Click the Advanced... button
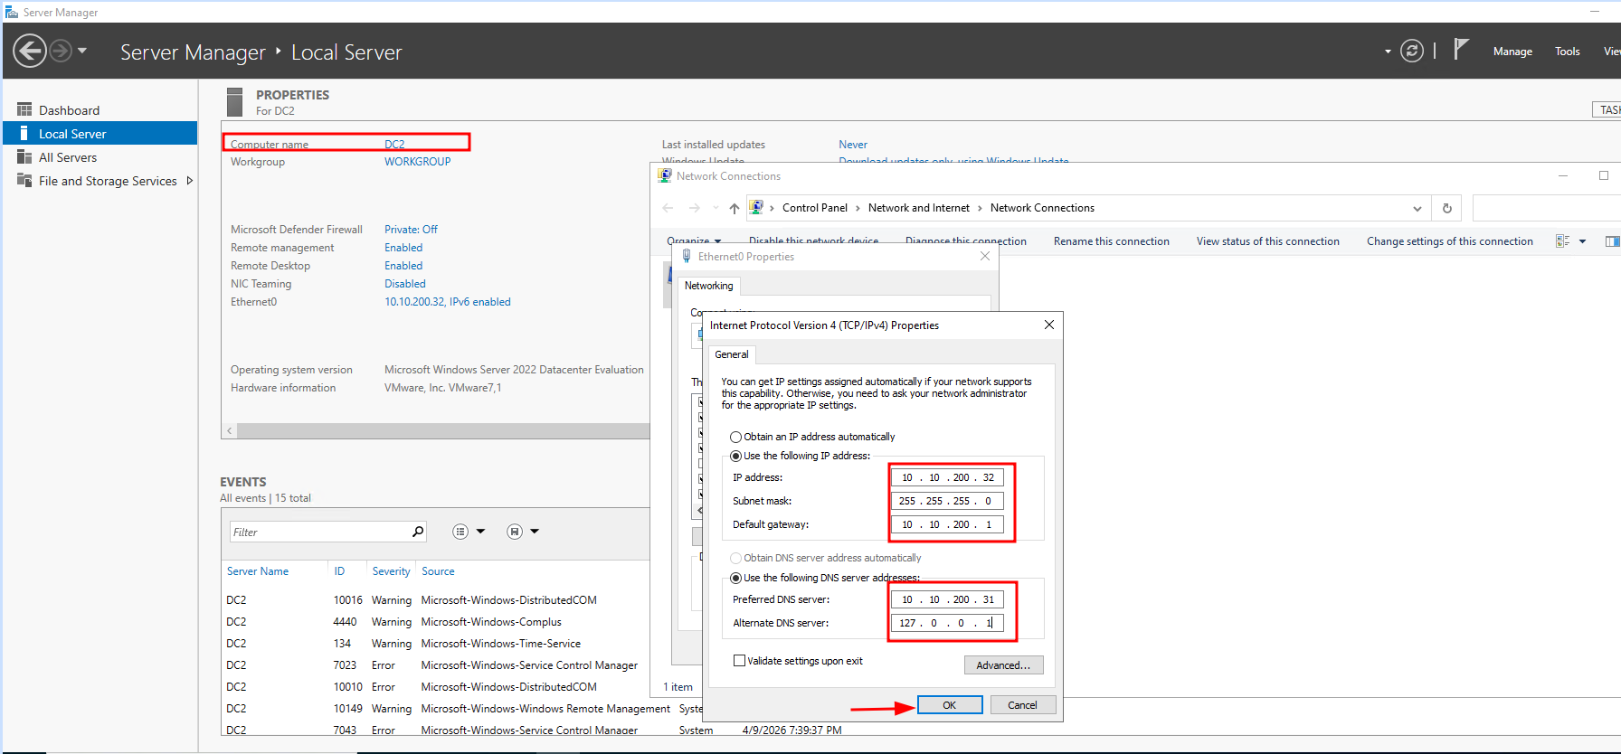1621x754 pixels. tap(1003, 665)
